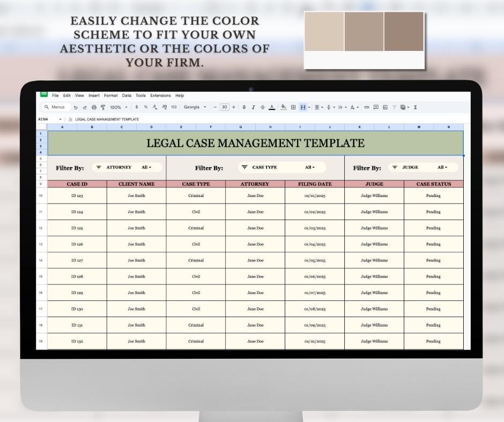Open the fill color picker
The image size is (504, 422).
coord(283,107)
